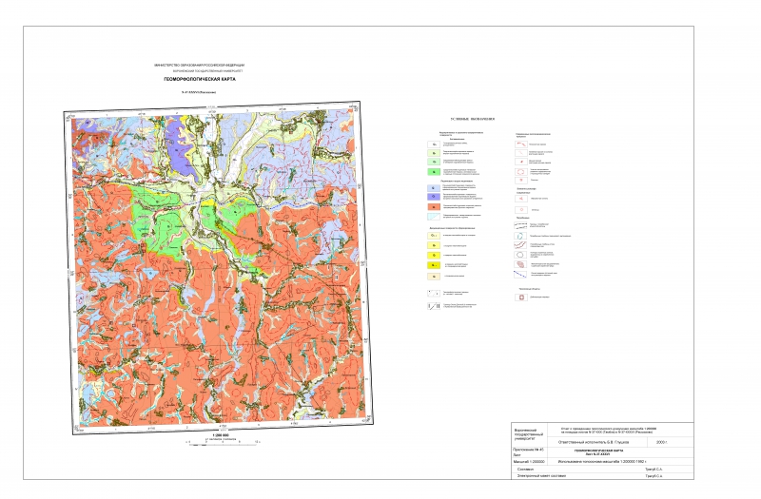Click the small red circle legend symbol

coord(521,210)
